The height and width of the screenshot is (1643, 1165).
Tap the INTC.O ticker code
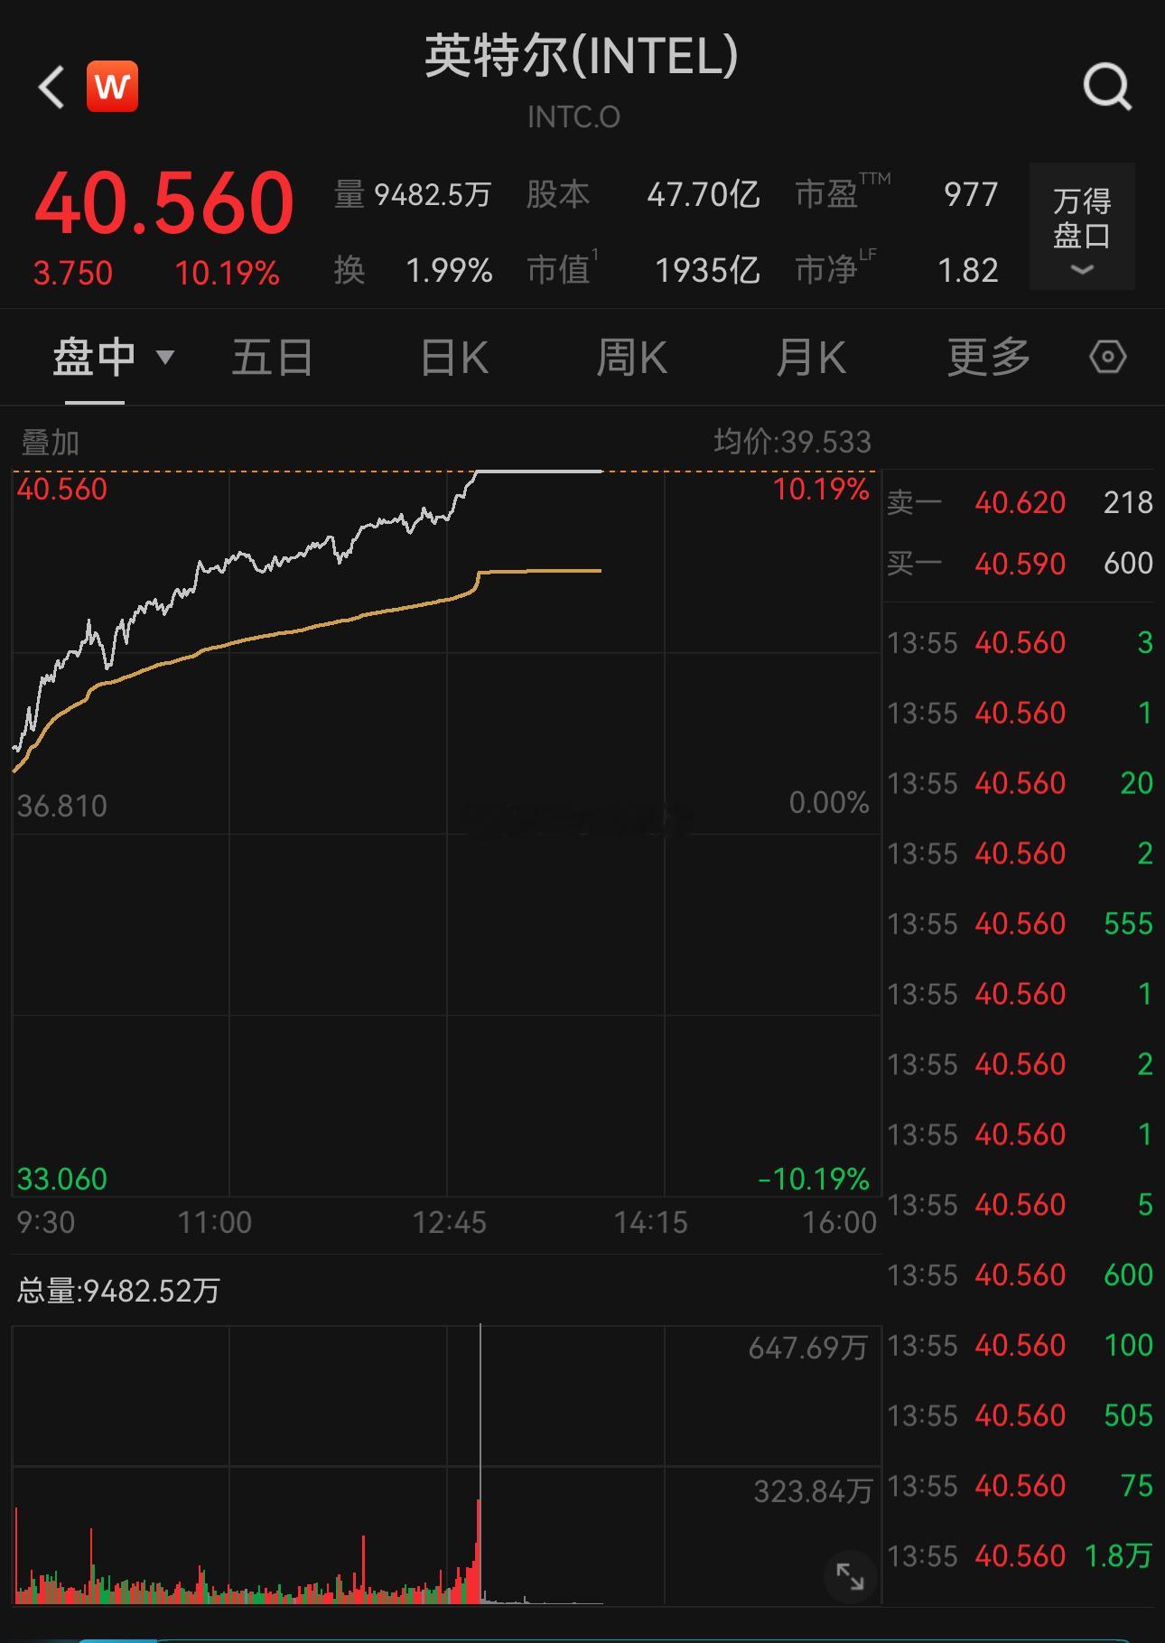573,117
